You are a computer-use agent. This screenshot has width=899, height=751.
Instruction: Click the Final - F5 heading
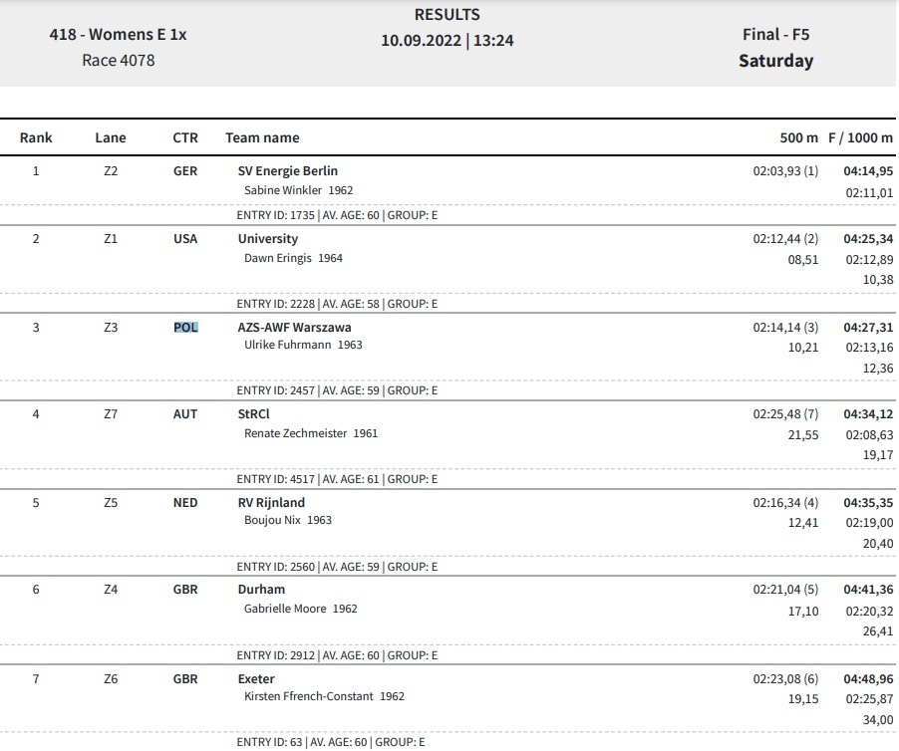[775, 35]
